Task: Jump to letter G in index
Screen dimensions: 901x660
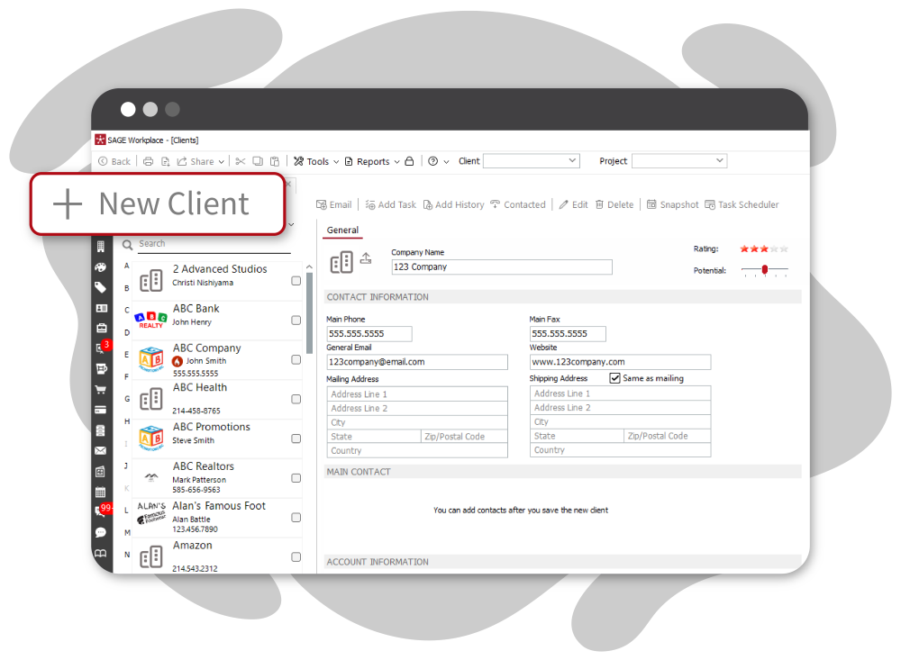Action: click(127, 399)
